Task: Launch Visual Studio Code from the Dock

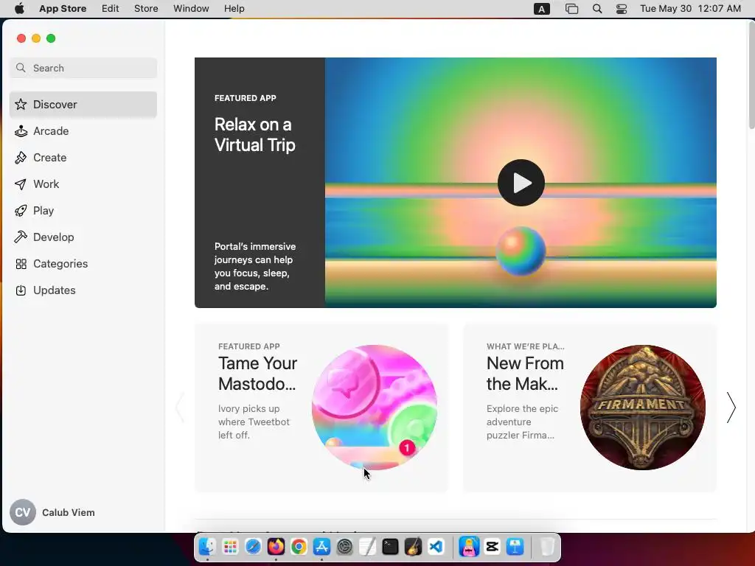Action: pyautogui.click(x=436, y=547)
